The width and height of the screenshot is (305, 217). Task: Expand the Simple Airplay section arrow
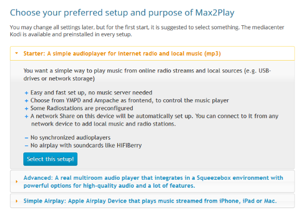[16, 201]
